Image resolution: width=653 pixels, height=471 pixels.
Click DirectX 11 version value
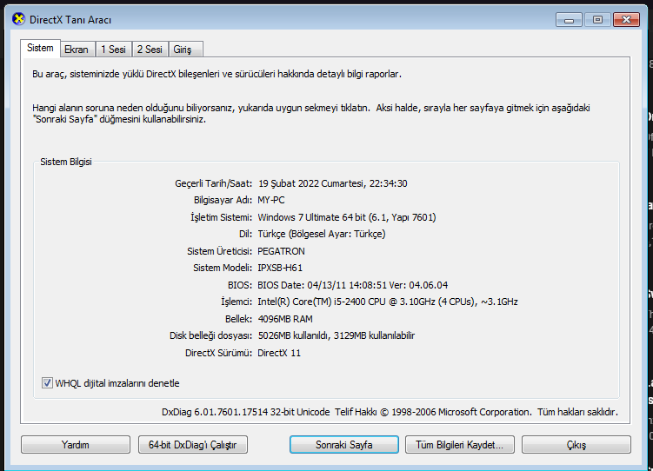279,353
